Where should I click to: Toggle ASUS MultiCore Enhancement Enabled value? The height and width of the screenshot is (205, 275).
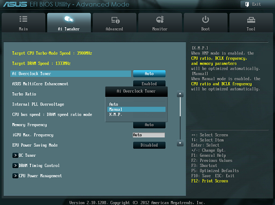(x=149, y=84)
